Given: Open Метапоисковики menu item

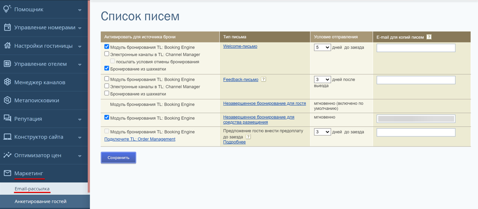Looking at the screenshot, I should (x=43, y=101).
